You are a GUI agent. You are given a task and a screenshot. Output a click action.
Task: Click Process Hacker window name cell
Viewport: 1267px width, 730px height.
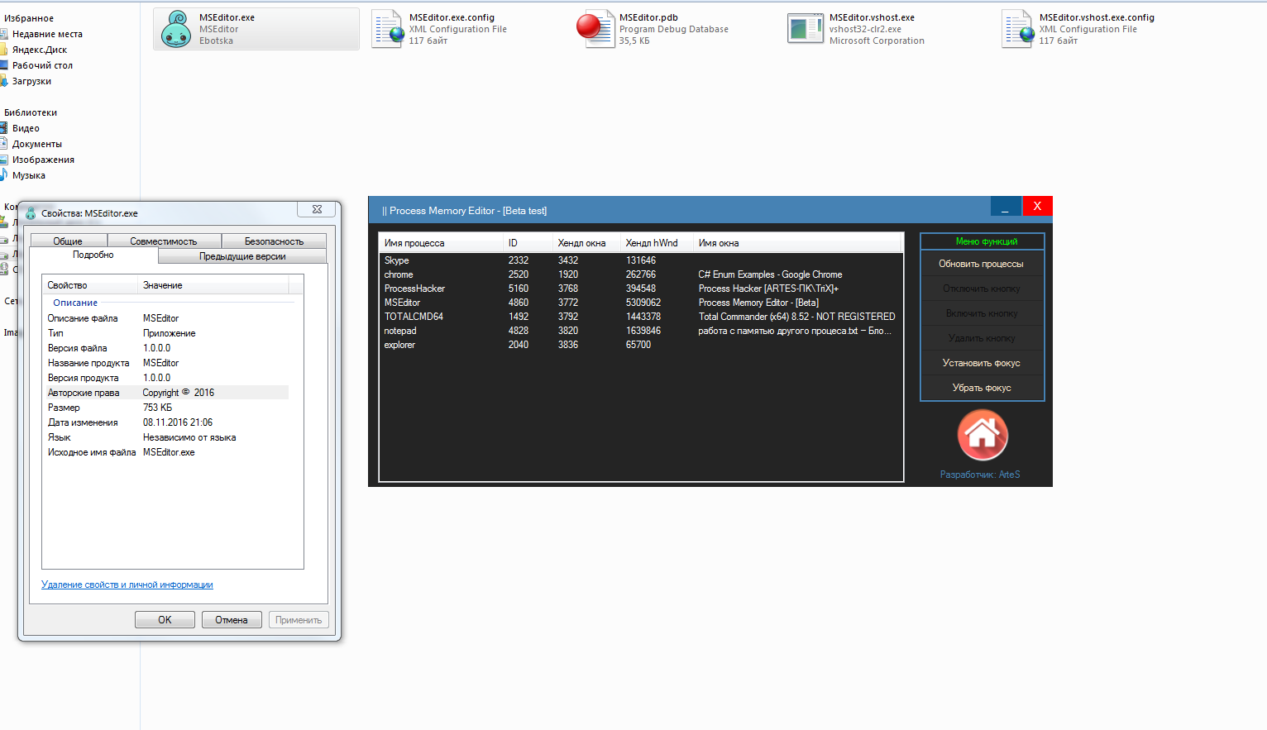coord(768,289)
